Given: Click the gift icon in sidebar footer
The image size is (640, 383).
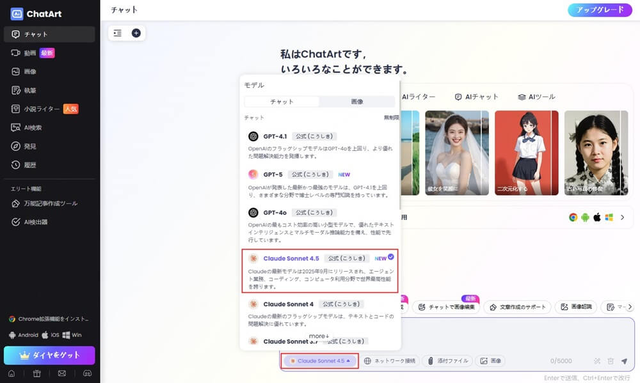Looking at the screenshot, I should point(36,373).
